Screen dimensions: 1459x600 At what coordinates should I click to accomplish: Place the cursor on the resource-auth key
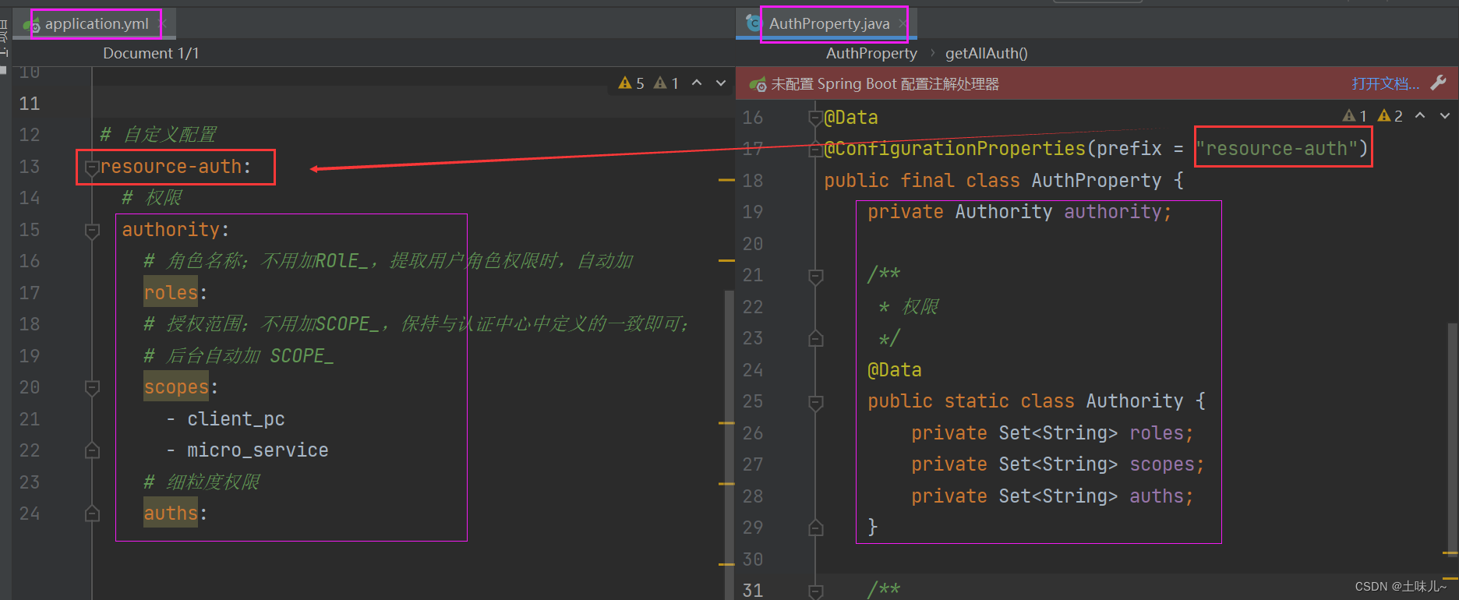click(171, 167)
